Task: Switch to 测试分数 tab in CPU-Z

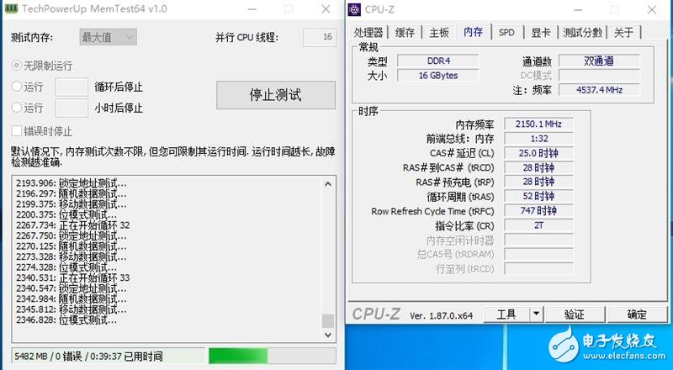Action: point(582,32)
